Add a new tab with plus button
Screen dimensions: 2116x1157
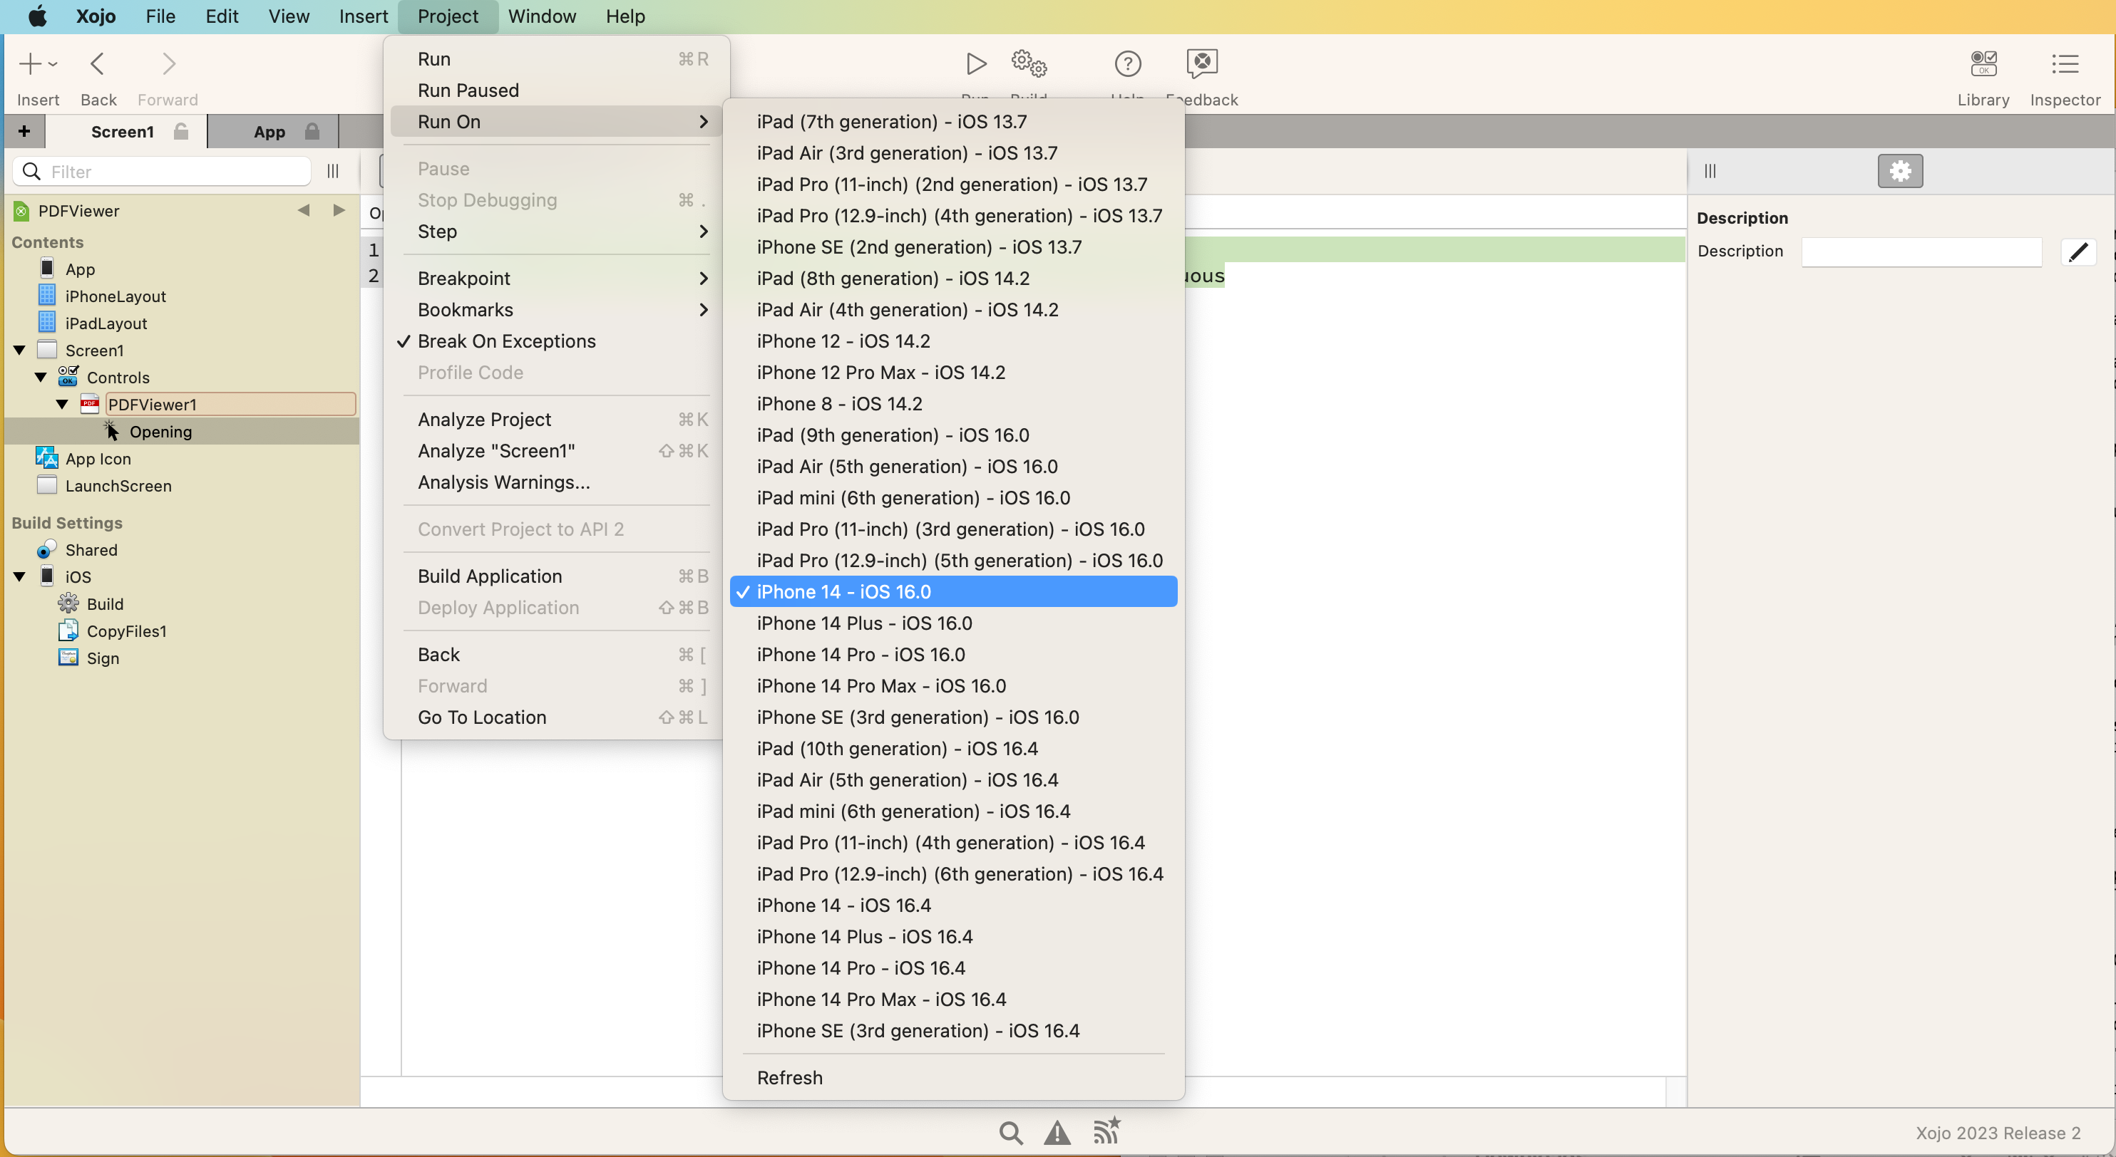24,131
